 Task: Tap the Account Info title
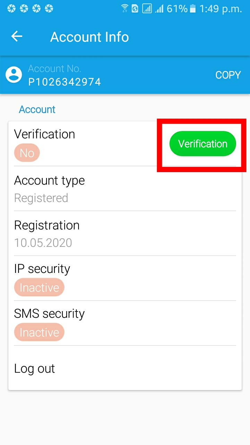pyautogui.click(x=90, y=37)
